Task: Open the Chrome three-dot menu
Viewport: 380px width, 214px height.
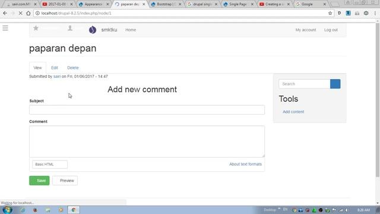Action: (375, 13)
